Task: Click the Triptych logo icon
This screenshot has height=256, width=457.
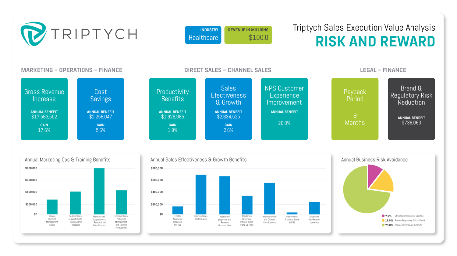Action: coord(34,34)
